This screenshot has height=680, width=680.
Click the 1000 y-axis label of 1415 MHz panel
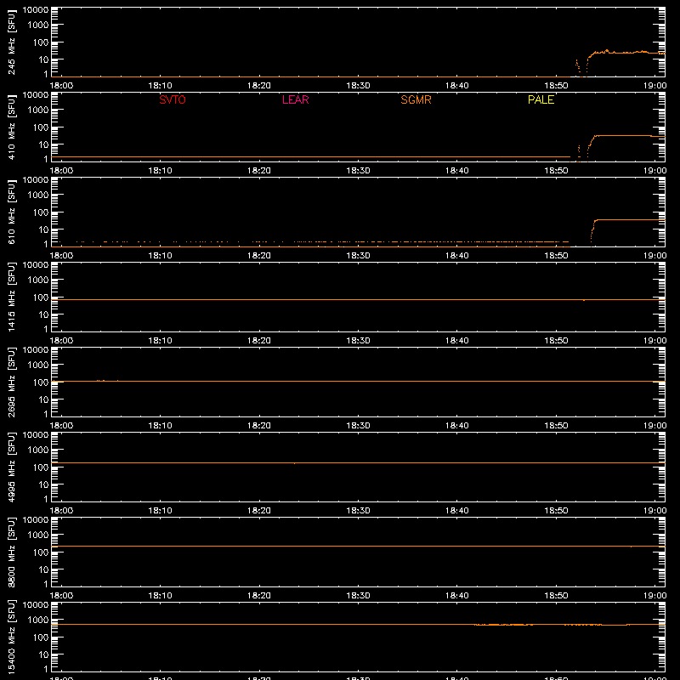point(38,280)
